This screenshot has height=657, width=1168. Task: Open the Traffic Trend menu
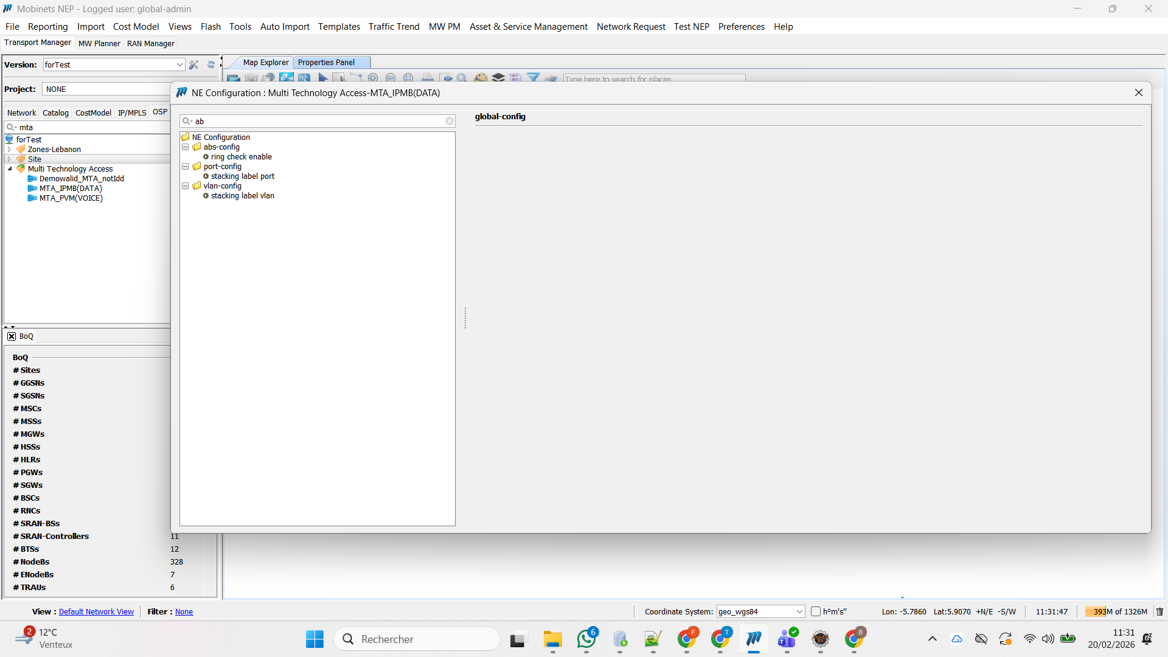tap(394, 27)
